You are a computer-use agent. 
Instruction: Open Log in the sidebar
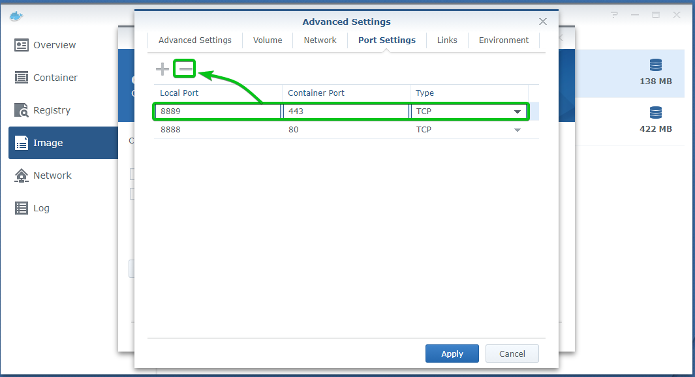coord(63,208)
